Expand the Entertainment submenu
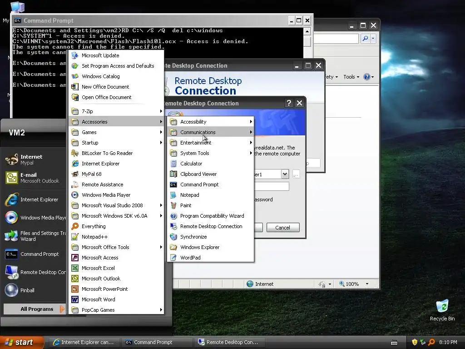This screenshot has width=465, height=349. pos(211,142)
